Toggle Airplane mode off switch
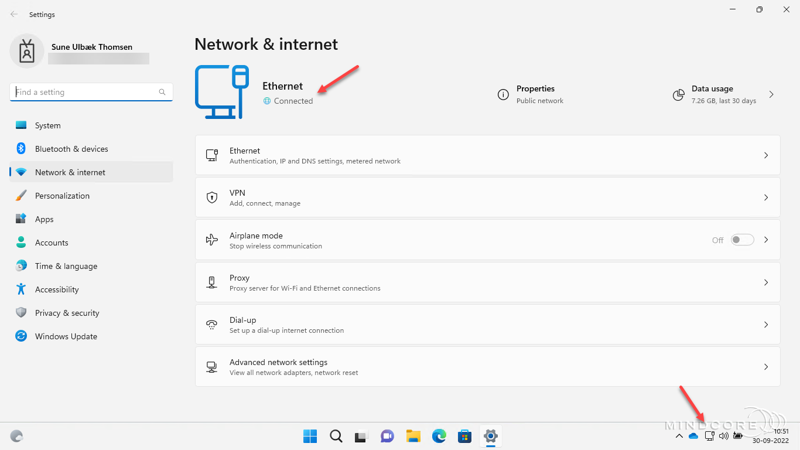This screenshot has height=450, width=800. [741, 240]
